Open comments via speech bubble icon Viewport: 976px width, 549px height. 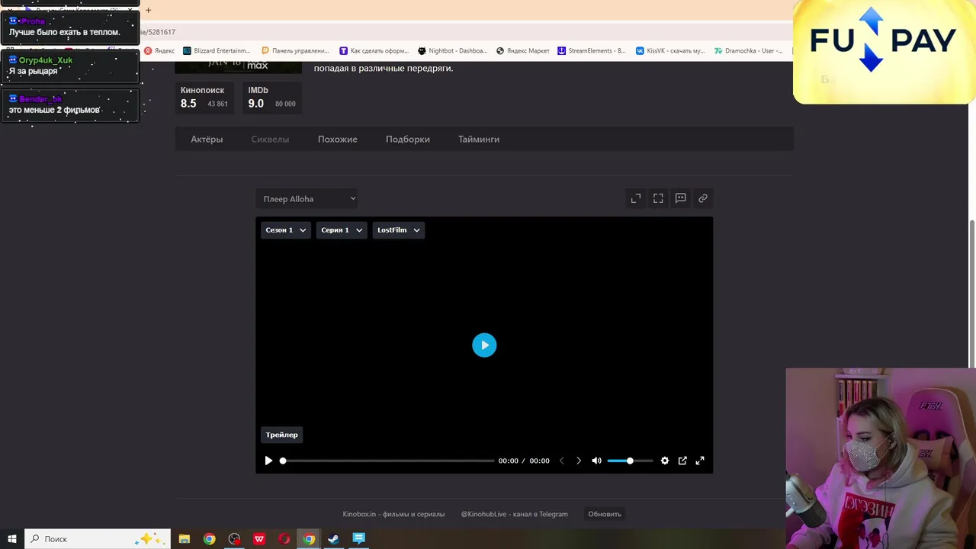(681, 198)
